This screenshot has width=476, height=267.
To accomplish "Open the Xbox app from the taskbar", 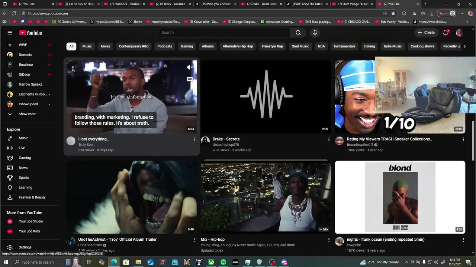I will click(x=211, y=262).
